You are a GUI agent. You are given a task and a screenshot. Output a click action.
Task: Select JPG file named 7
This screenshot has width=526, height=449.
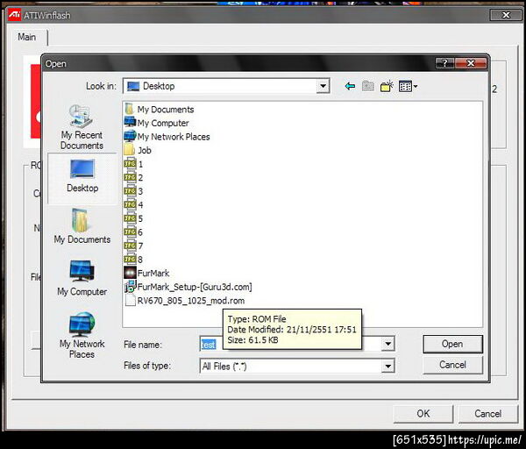[x=133, y=246]
